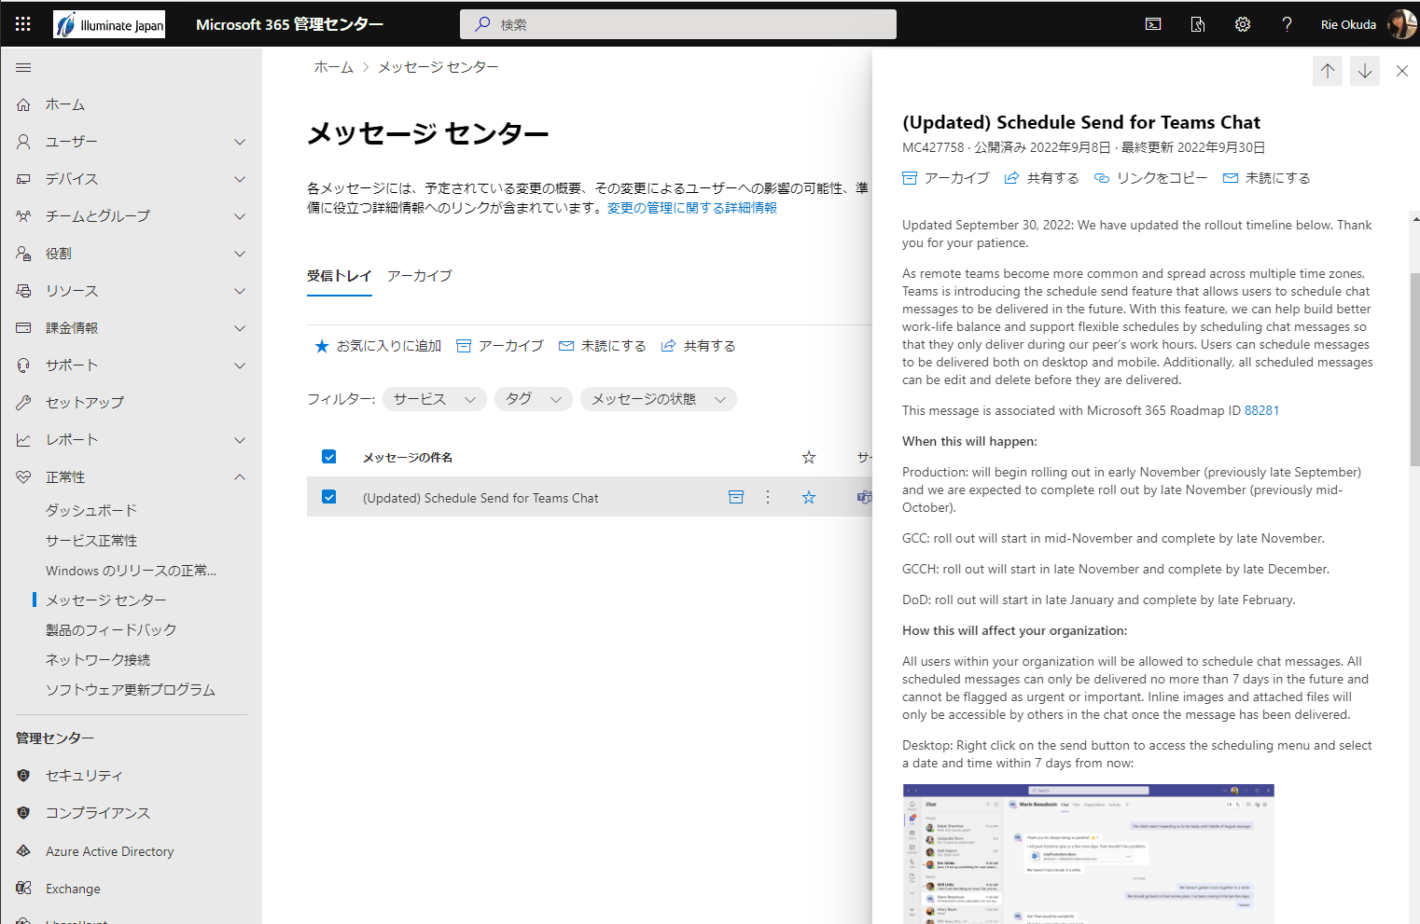Close the message detail panel
Screen dimensions: 1420x924
pyautogui.click(x=1402, y=71)
